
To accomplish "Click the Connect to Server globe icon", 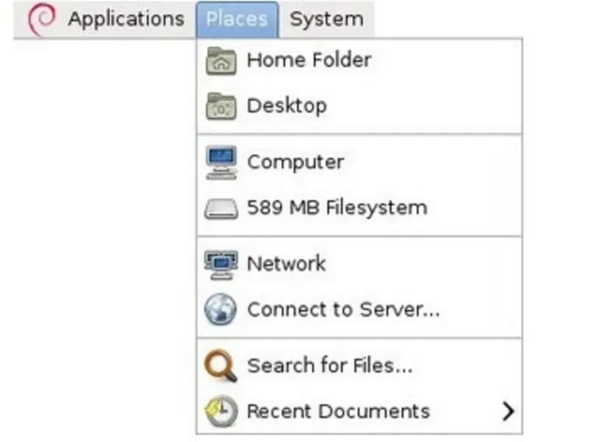I will pos(221,310).
